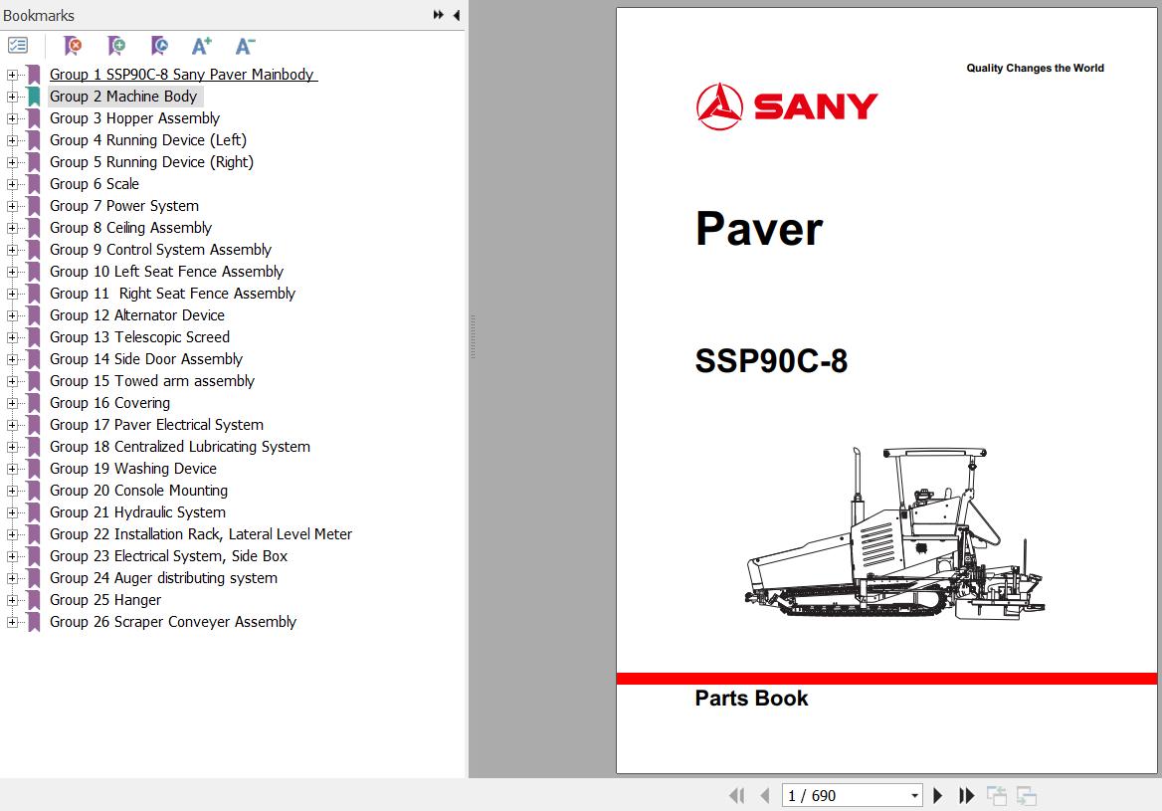The height and width of the screenshot is (811, 1162).
Task: Open Group 1 SSP90C-8 Sany Paver Mainbody
Action: pyautogui.click(x=183, y=74)
